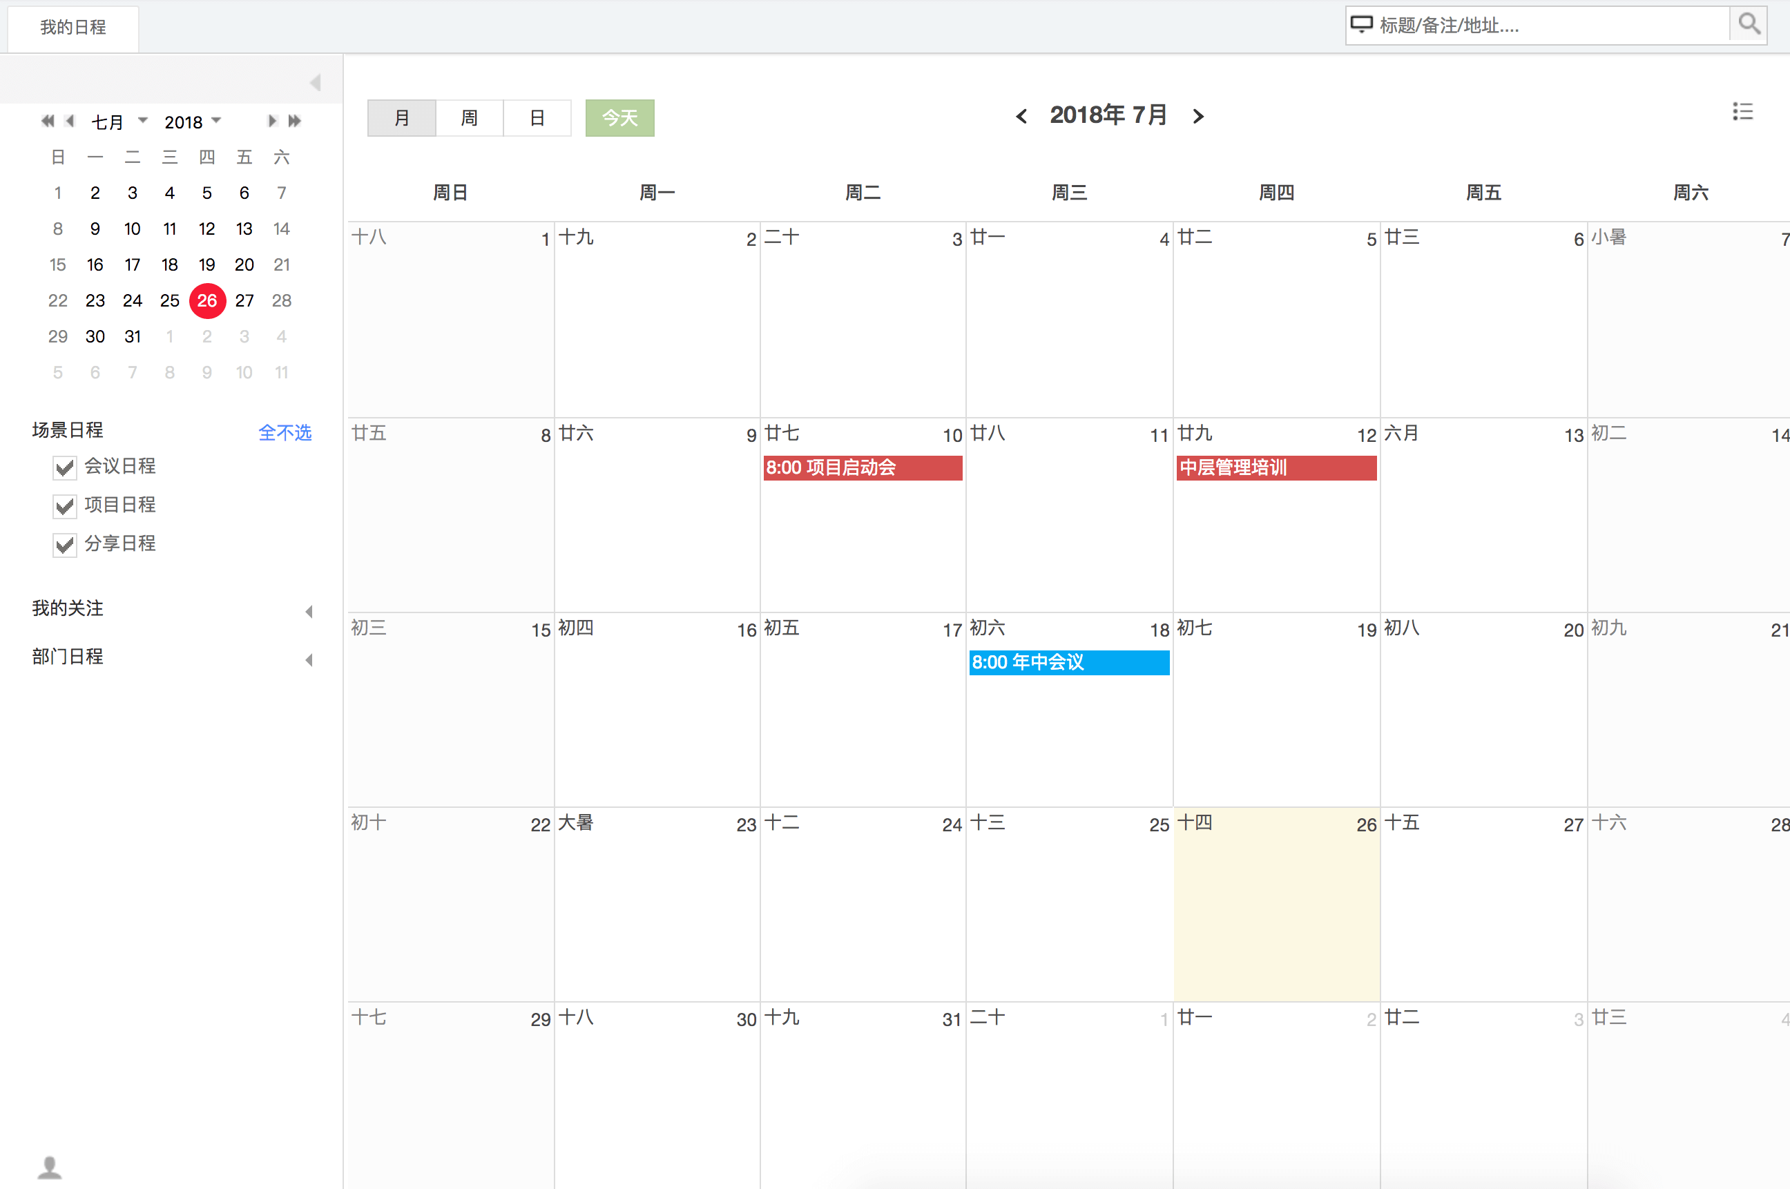Screen dimensions: 1790x1189
Task: Click the 2018年 7月 title
Action: click(1108, 115)
